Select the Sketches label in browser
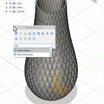Screen dimensions: 104x104 pyautogui.click(x=21, y=12)
